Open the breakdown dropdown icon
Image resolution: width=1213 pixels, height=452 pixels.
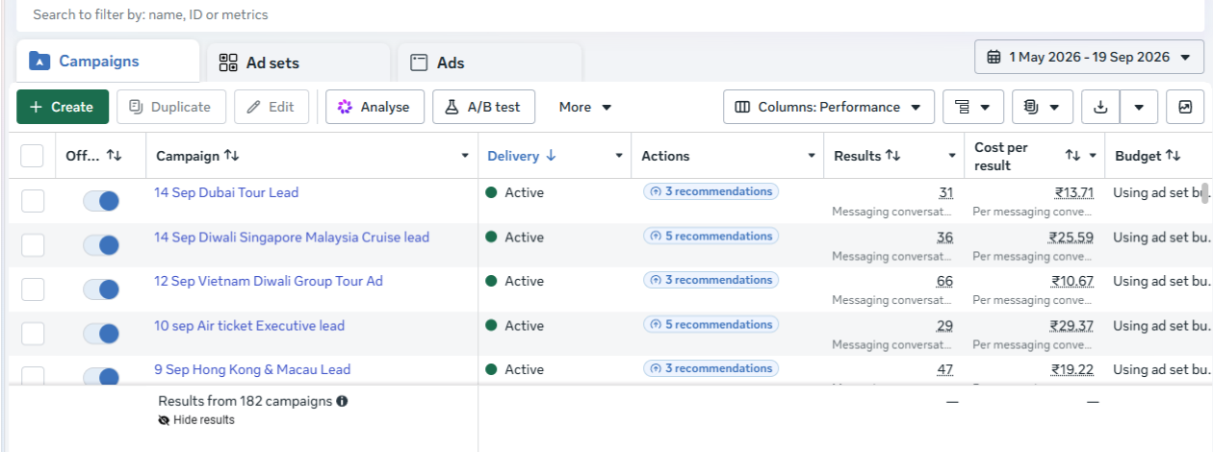973,107
